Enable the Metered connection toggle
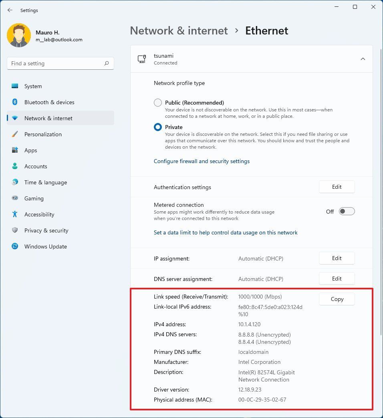The height and width of the screenshot is (418, 383). pos(346,211)
